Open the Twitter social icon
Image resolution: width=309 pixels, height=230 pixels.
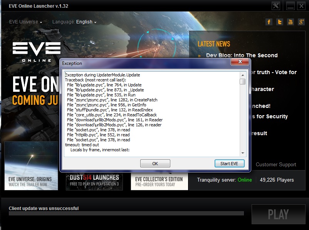[x=280, y=22]
